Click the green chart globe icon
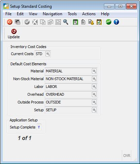 tap(108, 22)
